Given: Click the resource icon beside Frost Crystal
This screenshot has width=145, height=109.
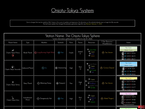Looking at the screenshot, I should tap(88, 70).
